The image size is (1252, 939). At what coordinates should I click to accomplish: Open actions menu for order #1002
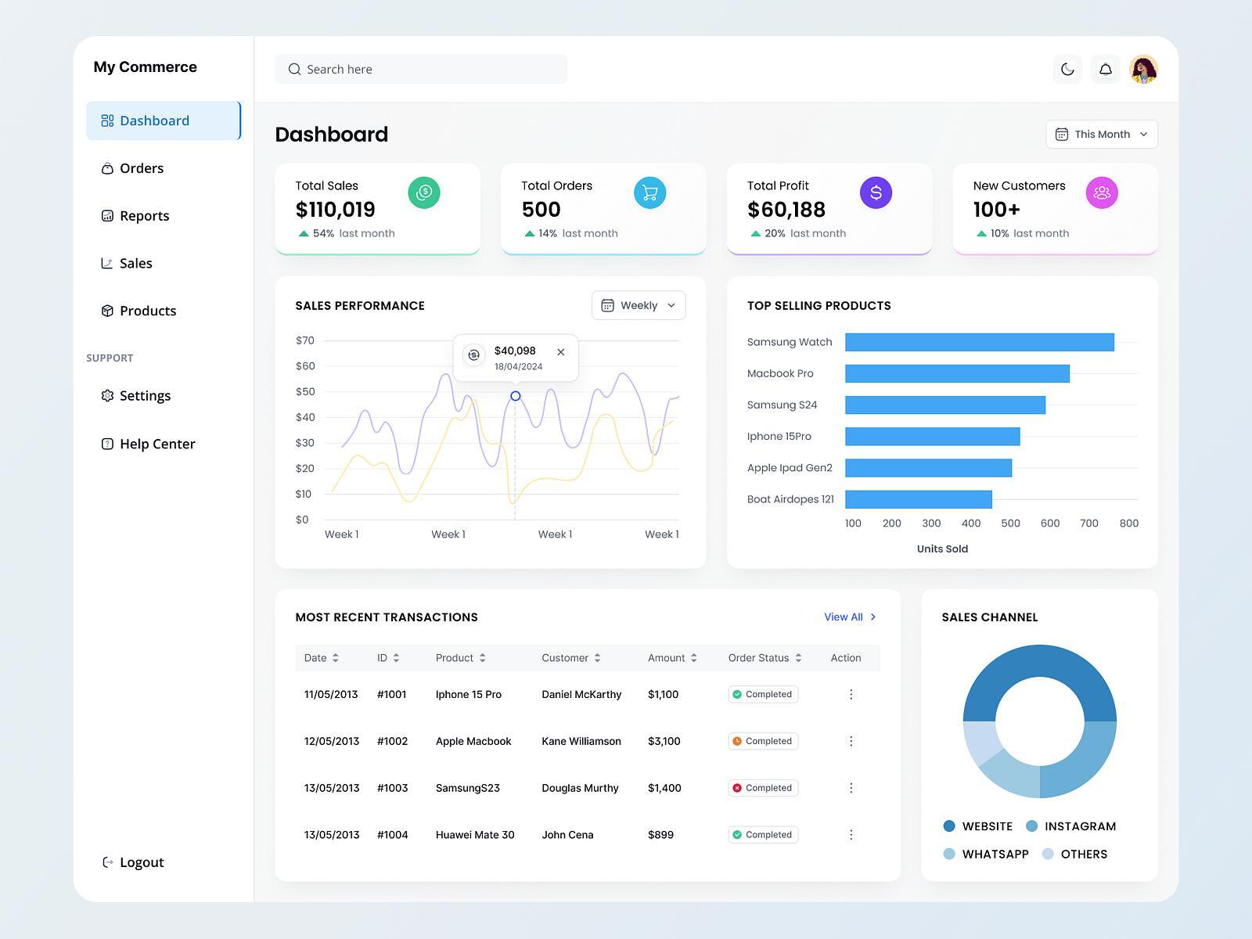(x=851, y=741)
